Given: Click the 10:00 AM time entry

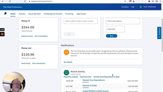Looking at the screenshot, I should 70,81.
